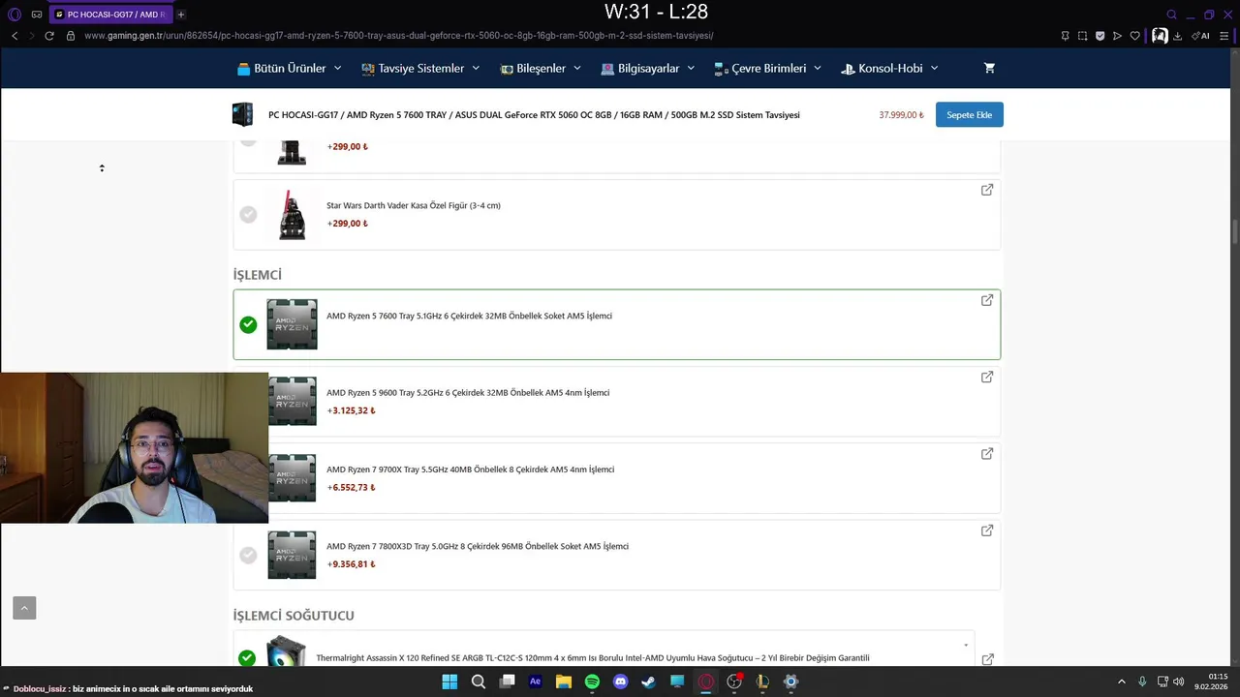Select AMD Ryzen 5 7600 Tray option
Image resolution: width=1240 pixels, height=697 pixels.
(x=248, y=324)
